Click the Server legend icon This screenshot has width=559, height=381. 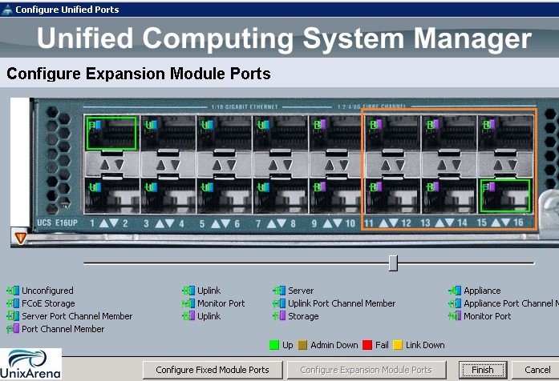(279, 291)
